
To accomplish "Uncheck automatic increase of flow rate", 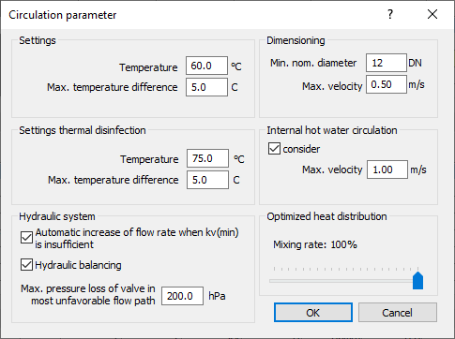I will 26,238.
